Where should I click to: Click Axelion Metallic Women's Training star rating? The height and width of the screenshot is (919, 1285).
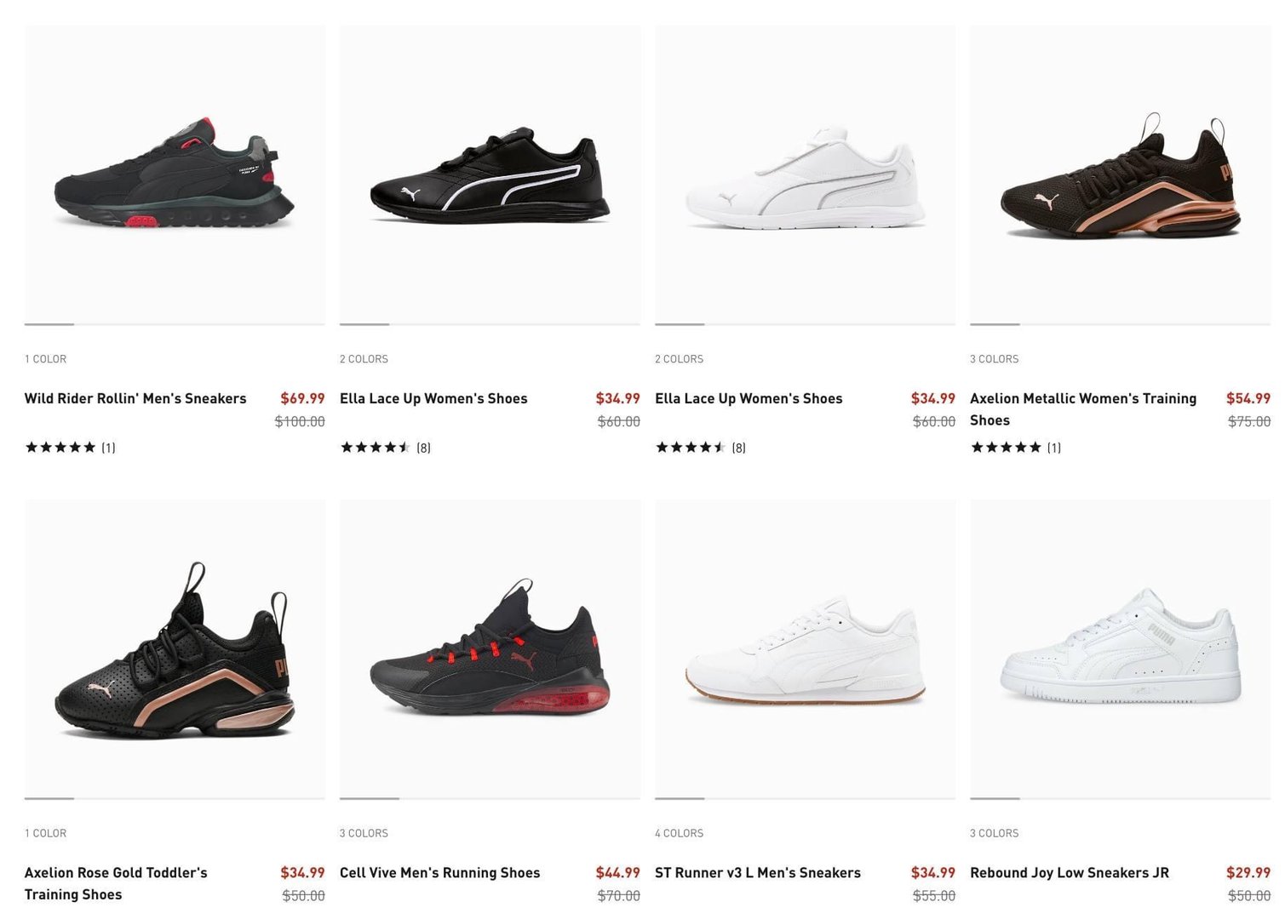coord(1006,448)
